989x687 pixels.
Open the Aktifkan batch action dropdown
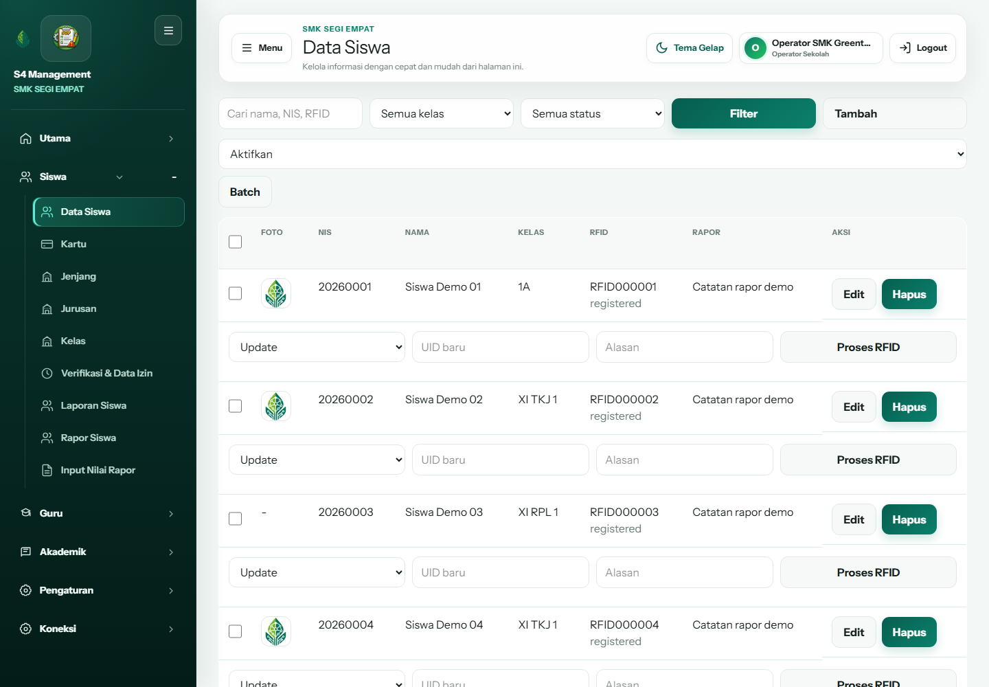(x=593, y=154)
